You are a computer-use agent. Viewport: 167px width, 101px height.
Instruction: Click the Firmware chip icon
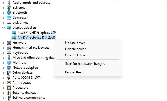click(9, 43)
